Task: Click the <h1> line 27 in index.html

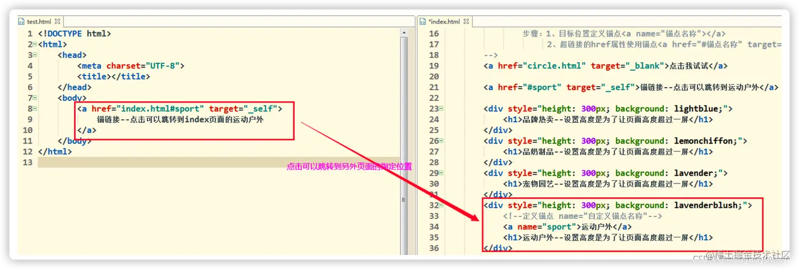Action: coord(608,152)
